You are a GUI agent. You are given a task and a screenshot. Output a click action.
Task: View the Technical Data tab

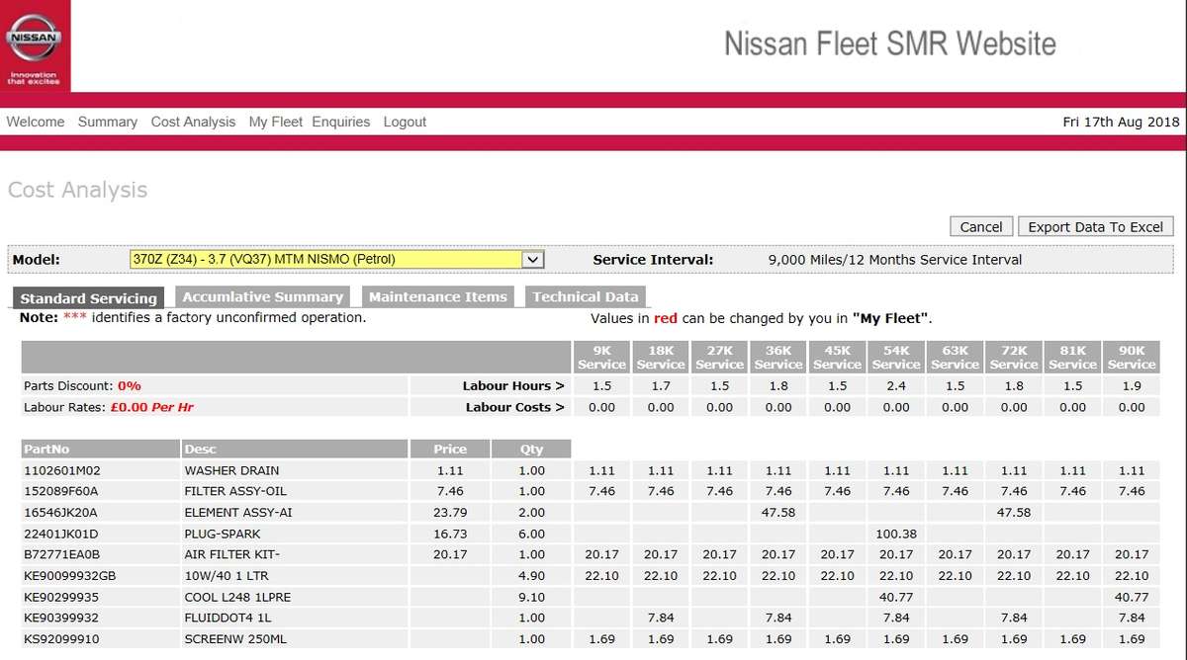585,296
